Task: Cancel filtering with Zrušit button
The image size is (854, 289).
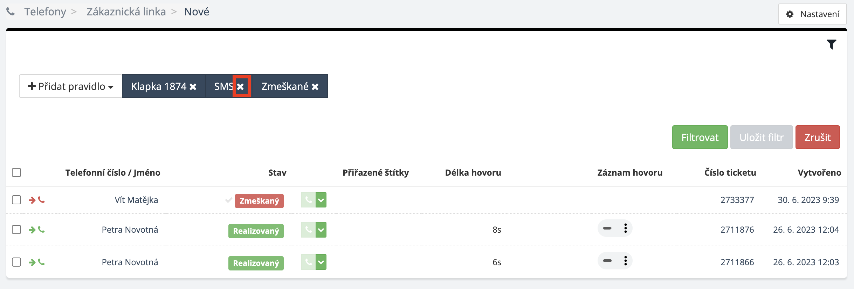Action: point(818,137)
